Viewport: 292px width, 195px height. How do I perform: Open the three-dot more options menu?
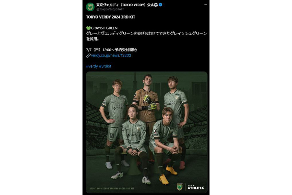pos(205,5)
